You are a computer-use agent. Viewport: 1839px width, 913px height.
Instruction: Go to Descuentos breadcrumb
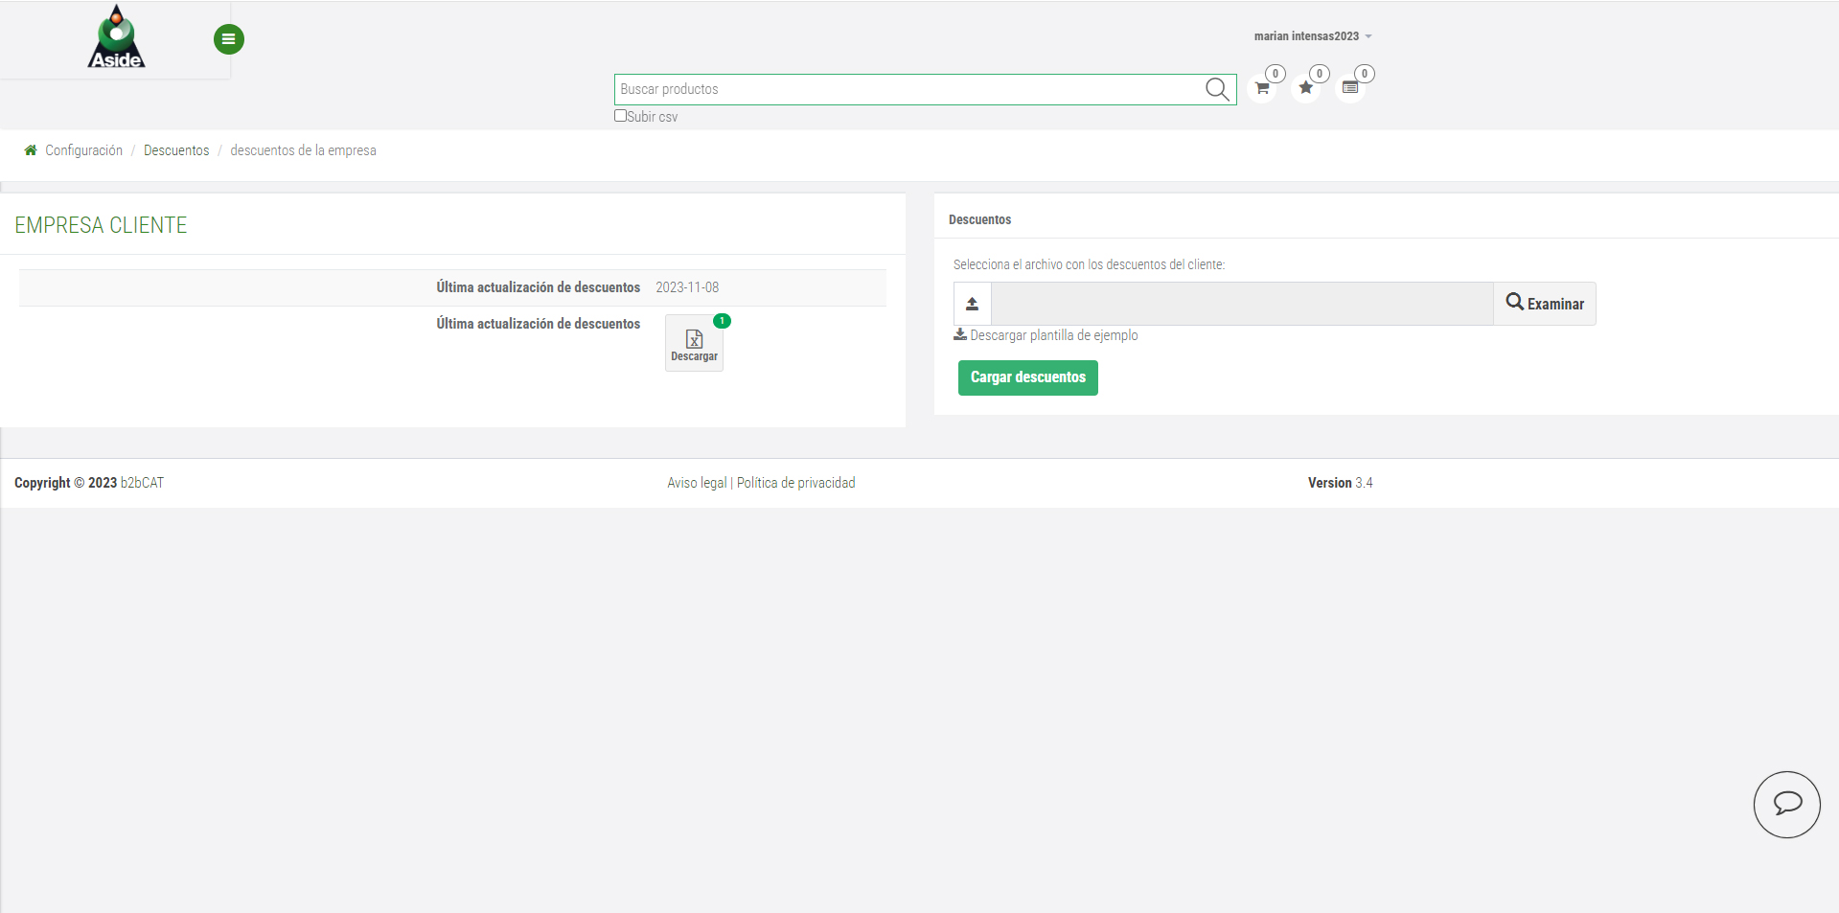[x=176, y=150]
